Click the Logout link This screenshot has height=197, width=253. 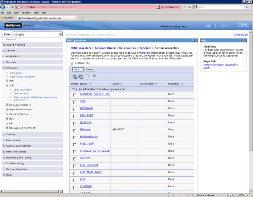click(224, 26)
